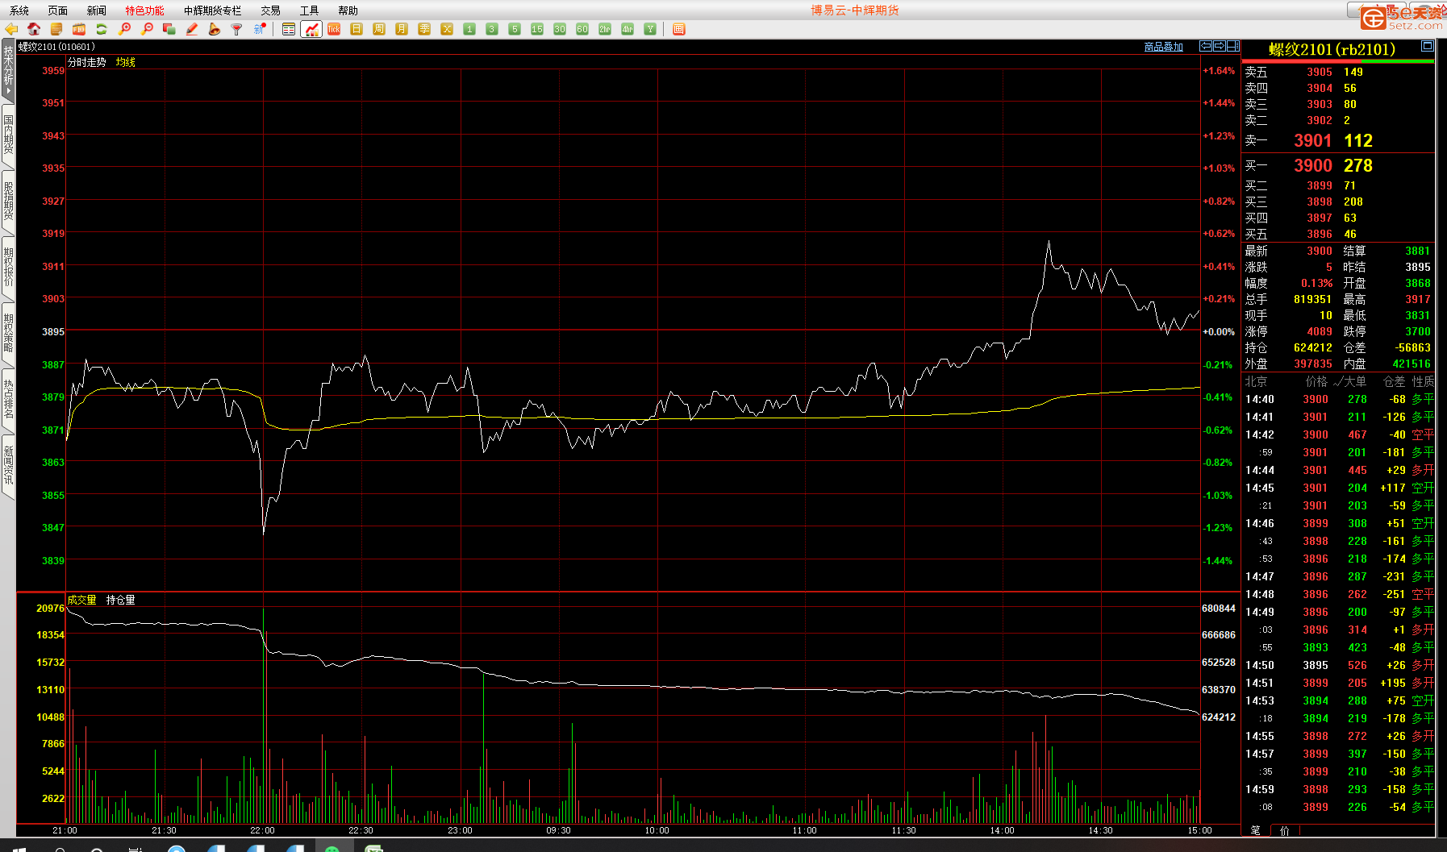
Task: Switch to monthly (月) K-line period
Action: pos(402,29)
